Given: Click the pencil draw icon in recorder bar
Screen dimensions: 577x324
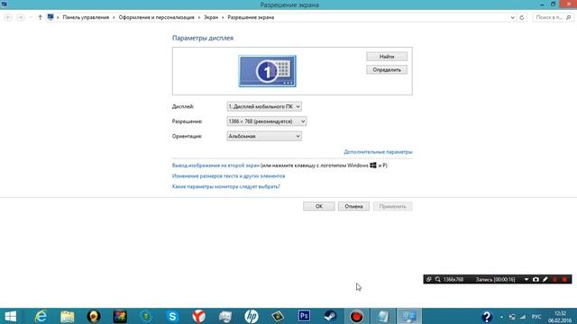Looking at the screenshot, I should click(545, 280).
